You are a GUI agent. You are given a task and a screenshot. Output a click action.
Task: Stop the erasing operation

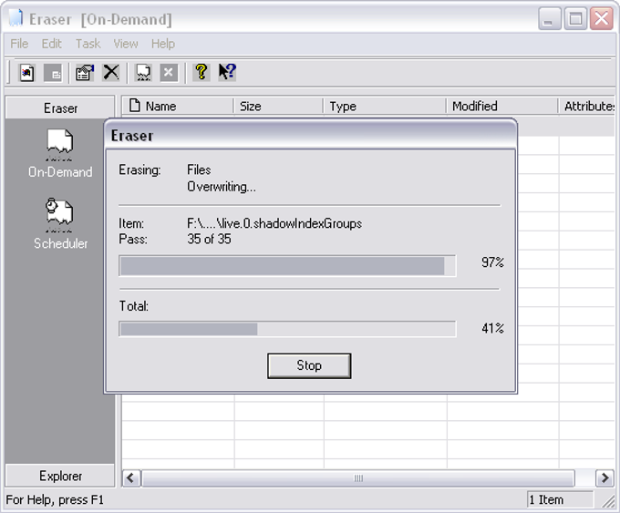pos(309,365)
